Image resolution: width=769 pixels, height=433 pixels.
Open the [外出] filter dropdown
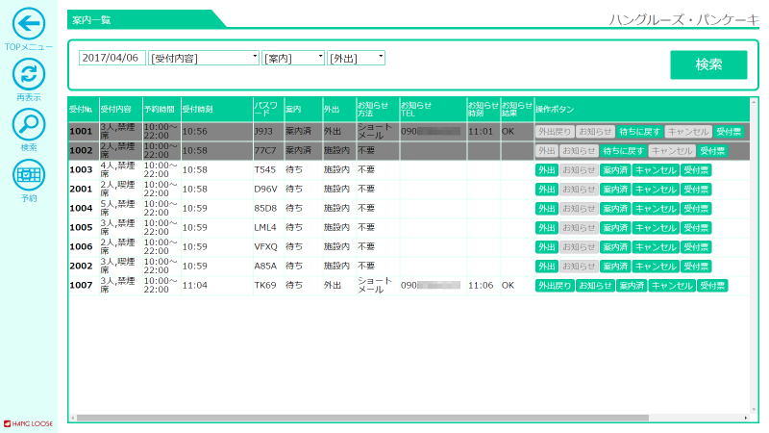click(x=356, y=58)
